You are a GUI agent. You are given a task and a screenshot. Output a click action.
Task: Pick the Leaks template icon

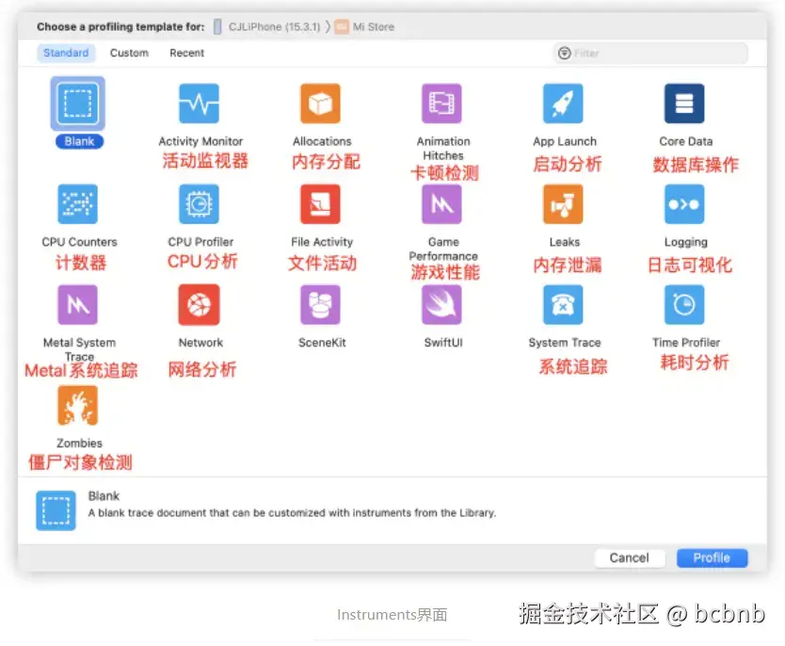[x=563, y=203]
